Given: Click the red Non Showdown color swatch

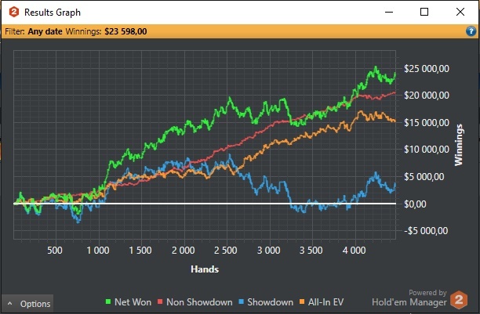Looking at the screenshot, I should [160, 302].
